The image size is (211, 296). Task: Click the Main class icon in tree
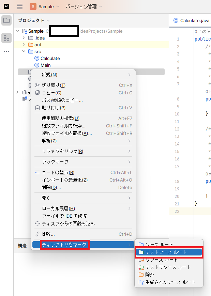tap(37, 65)
